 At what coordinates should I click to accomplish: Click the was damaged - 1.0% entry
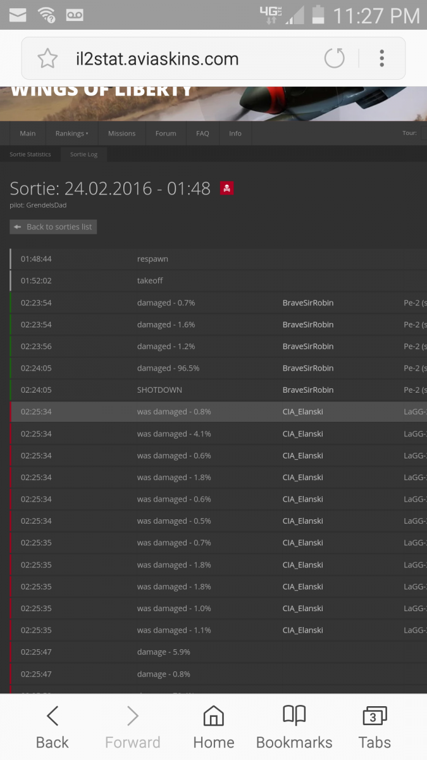pos(174,609)
